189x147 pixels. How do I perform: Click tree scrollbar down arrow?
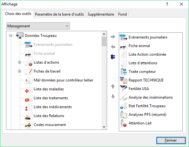click(x=104, y=127)
